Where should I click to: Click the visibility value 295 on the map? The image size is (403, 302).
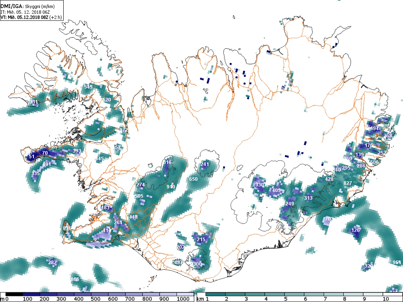[x=346, y=168]
